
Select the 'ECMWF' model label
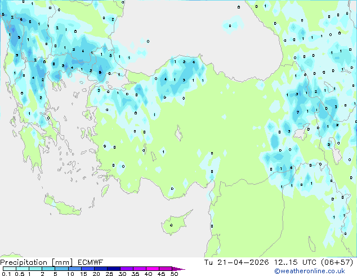[91, 262]
